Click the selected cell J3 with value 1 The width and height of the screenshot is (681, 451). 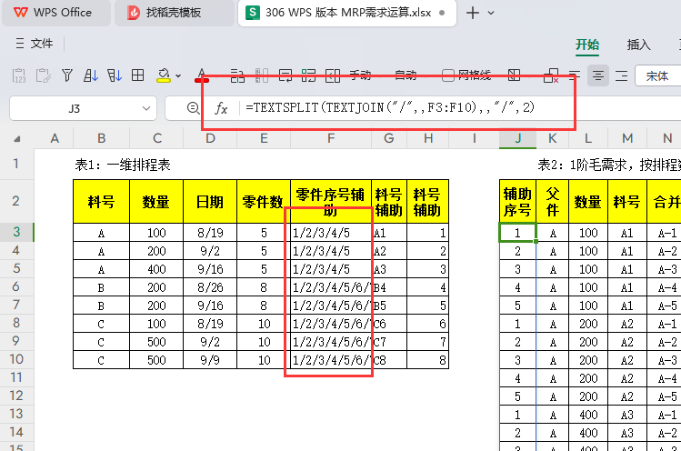[x=517, y=233]
